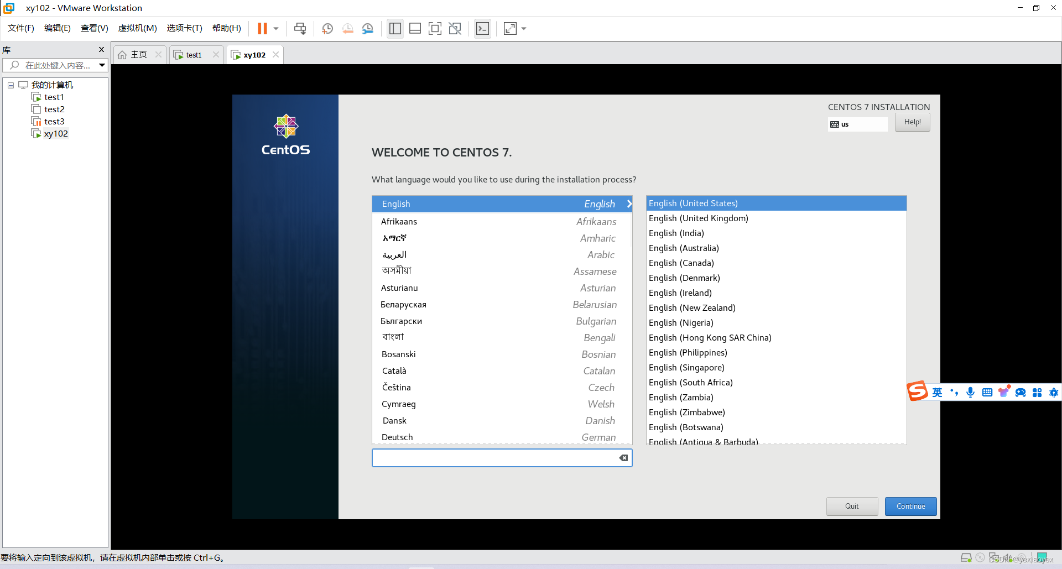Open the 编辑(E) menu

click(58, 28)
